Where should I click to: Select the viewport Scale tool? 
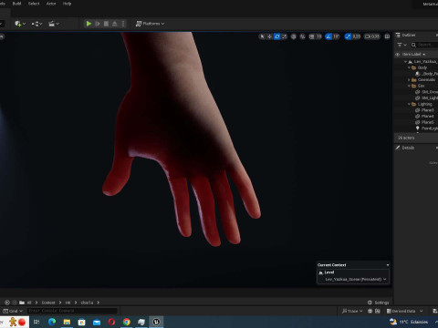(285, 36)
